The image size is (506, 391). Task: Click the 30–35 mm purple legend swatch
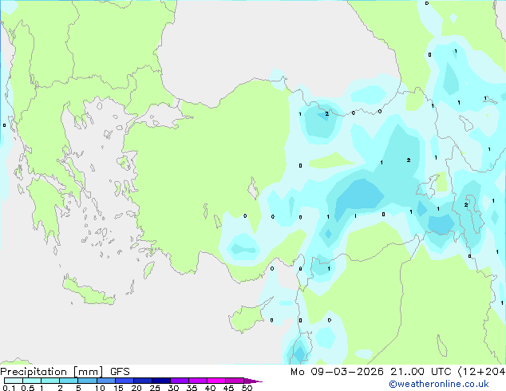tap(179, 381)
